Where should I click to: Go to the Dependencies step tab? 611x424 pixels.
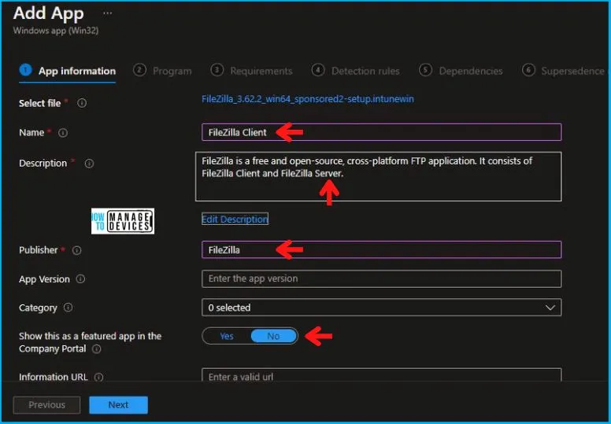[x=461, y=71]
